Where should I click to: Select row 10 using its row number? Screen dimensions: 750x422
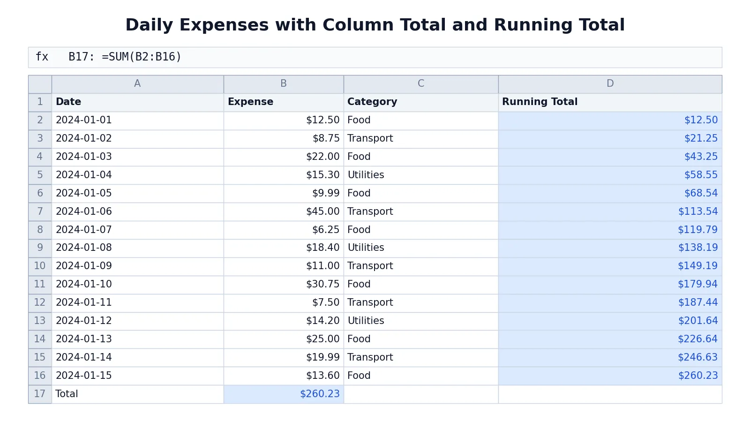tap(40, 266)
